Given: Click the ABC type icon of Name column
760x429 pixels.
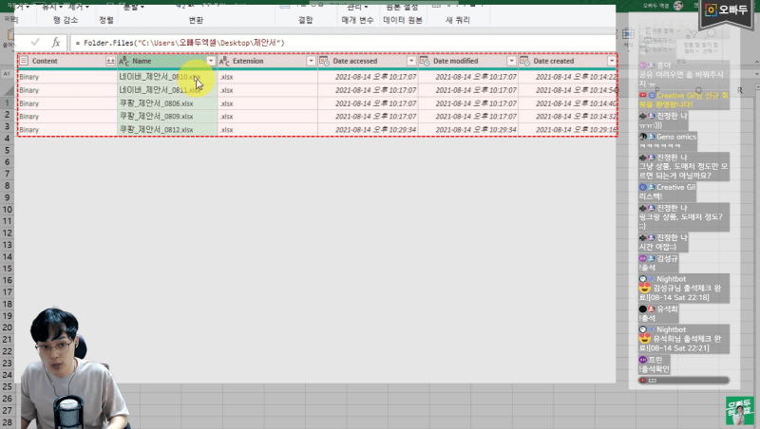Looking at the screenshot, I should tap(123, 61).
